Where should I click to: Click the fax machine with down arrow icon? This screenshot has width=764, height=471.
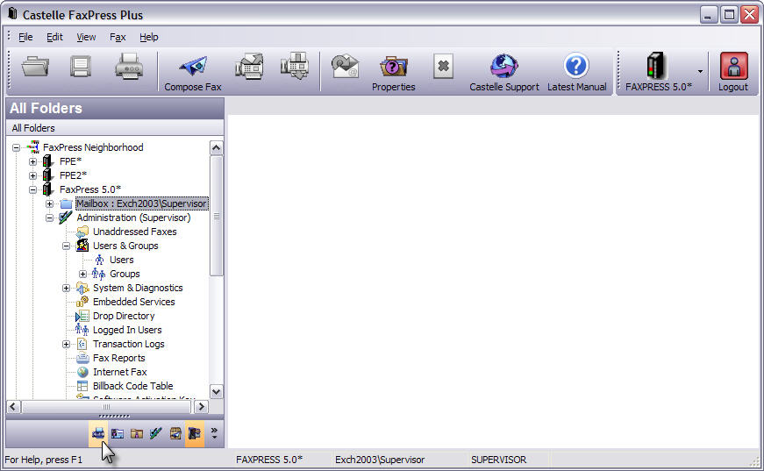pos(295,67)
